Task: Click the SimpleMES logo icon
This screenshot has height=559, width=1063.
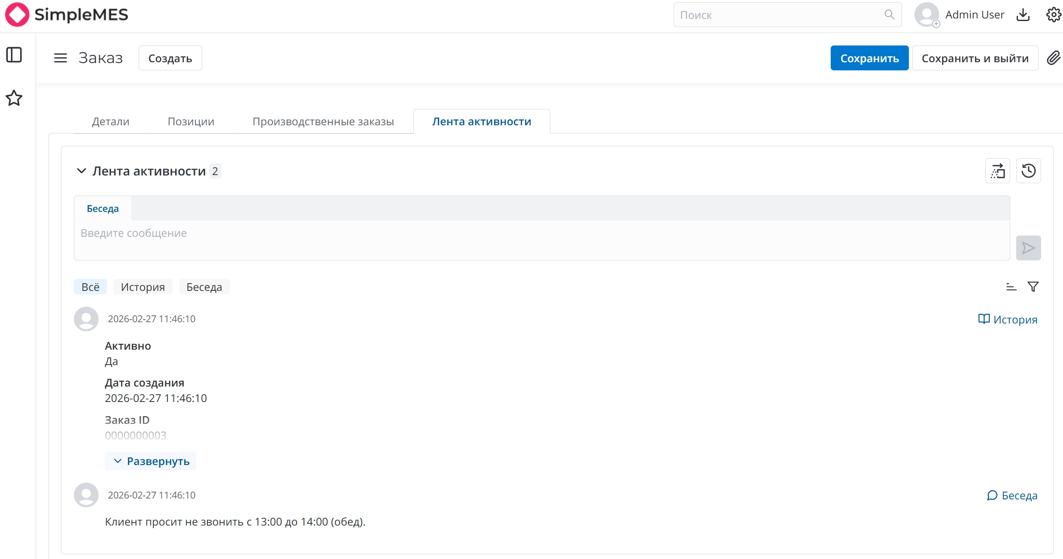Action: click(x=17, y=15)
